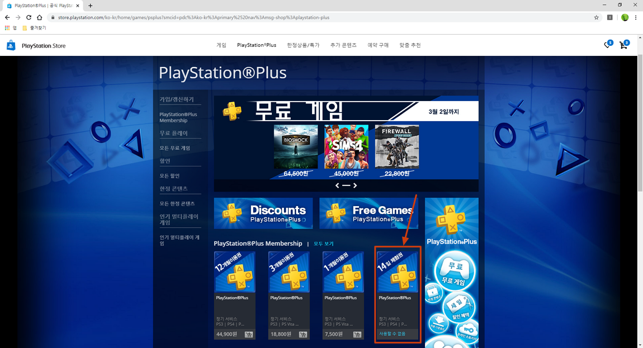Click the 할인 sidebar heading

[x=165, y=161]
